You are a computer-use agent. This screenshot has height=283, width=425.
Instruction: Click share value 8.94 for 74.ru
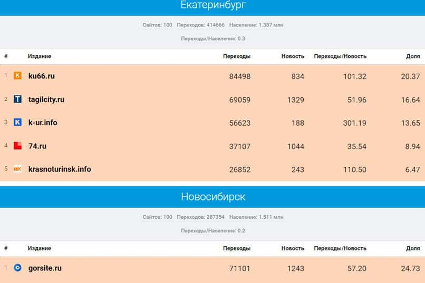tap(412, 147)
